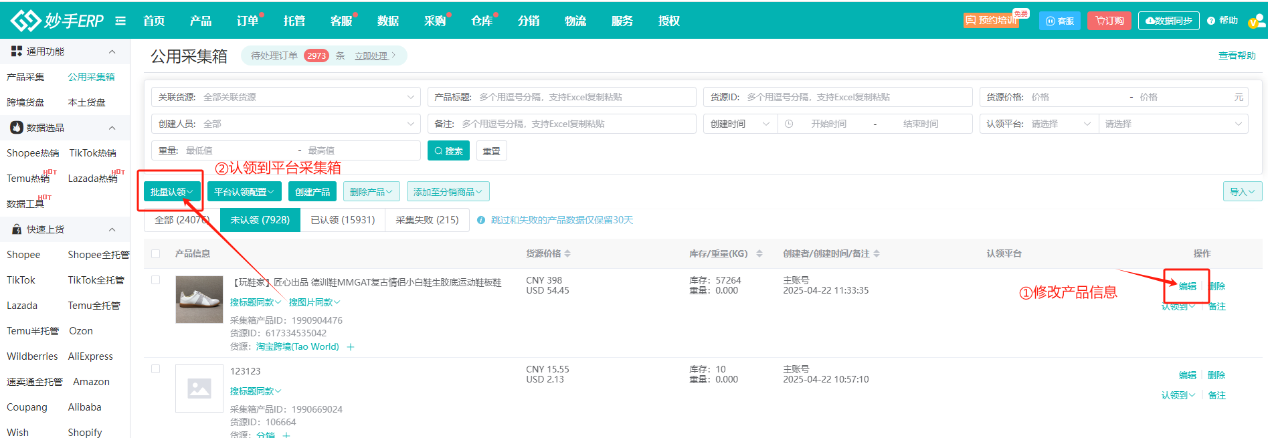Open the white shoe product thumbnail

pyautogui.click(x=199, y=300)
